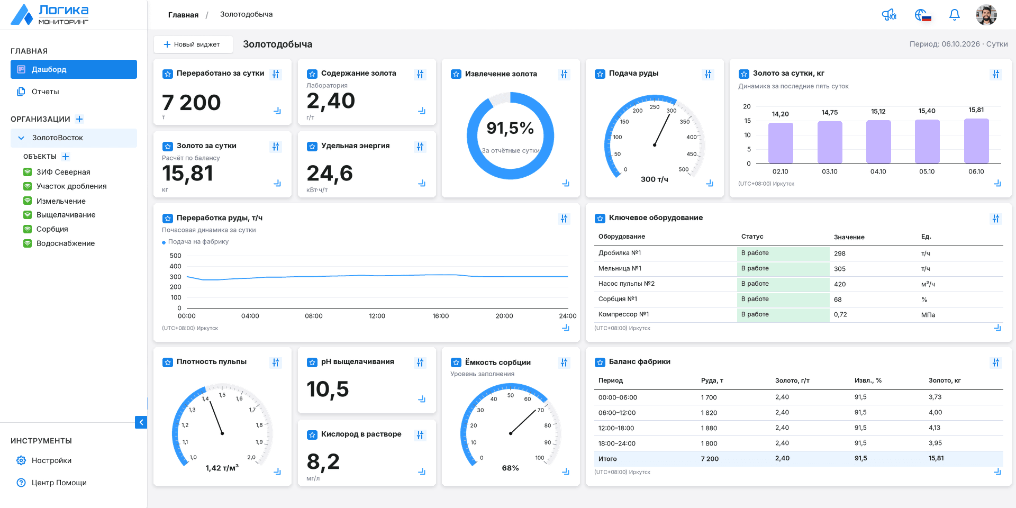Viewport: 1016px width, 508px height.
Task: Open notifications bell icon
Action: tap(955, 15)
